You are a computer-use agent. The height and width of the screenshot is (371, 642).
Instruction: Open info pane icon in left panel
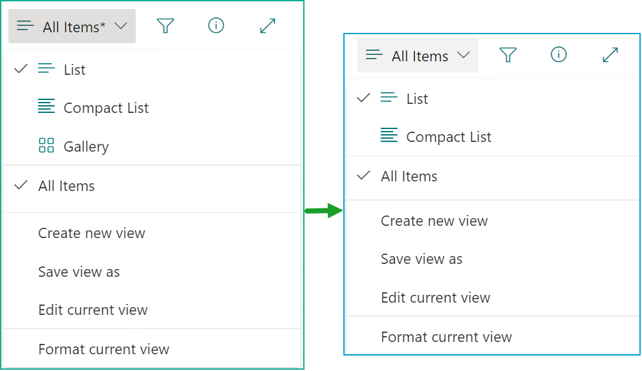coord(216,26)
